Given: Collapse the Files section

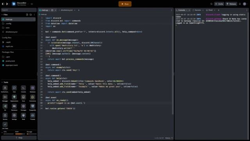Looking at the screenshot, I should click(2, 14).
